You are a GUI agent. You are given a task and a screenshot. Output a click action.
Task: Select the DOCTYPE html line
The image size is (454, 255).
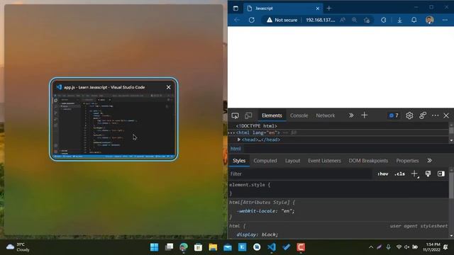tap(256, 126)
